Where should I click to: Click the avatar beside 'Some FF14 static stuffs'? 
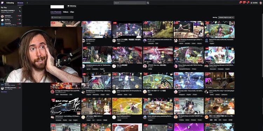coord(207,41)
